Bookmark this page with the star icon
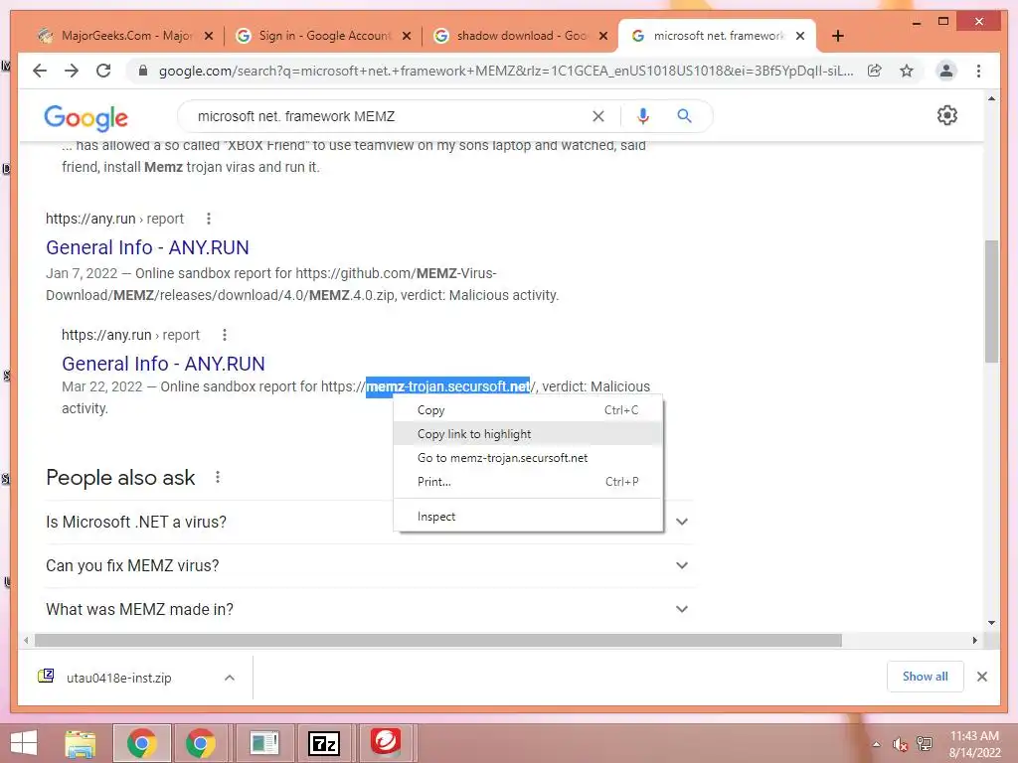The width and height of the screenshot is (1018, 763). 907,71
